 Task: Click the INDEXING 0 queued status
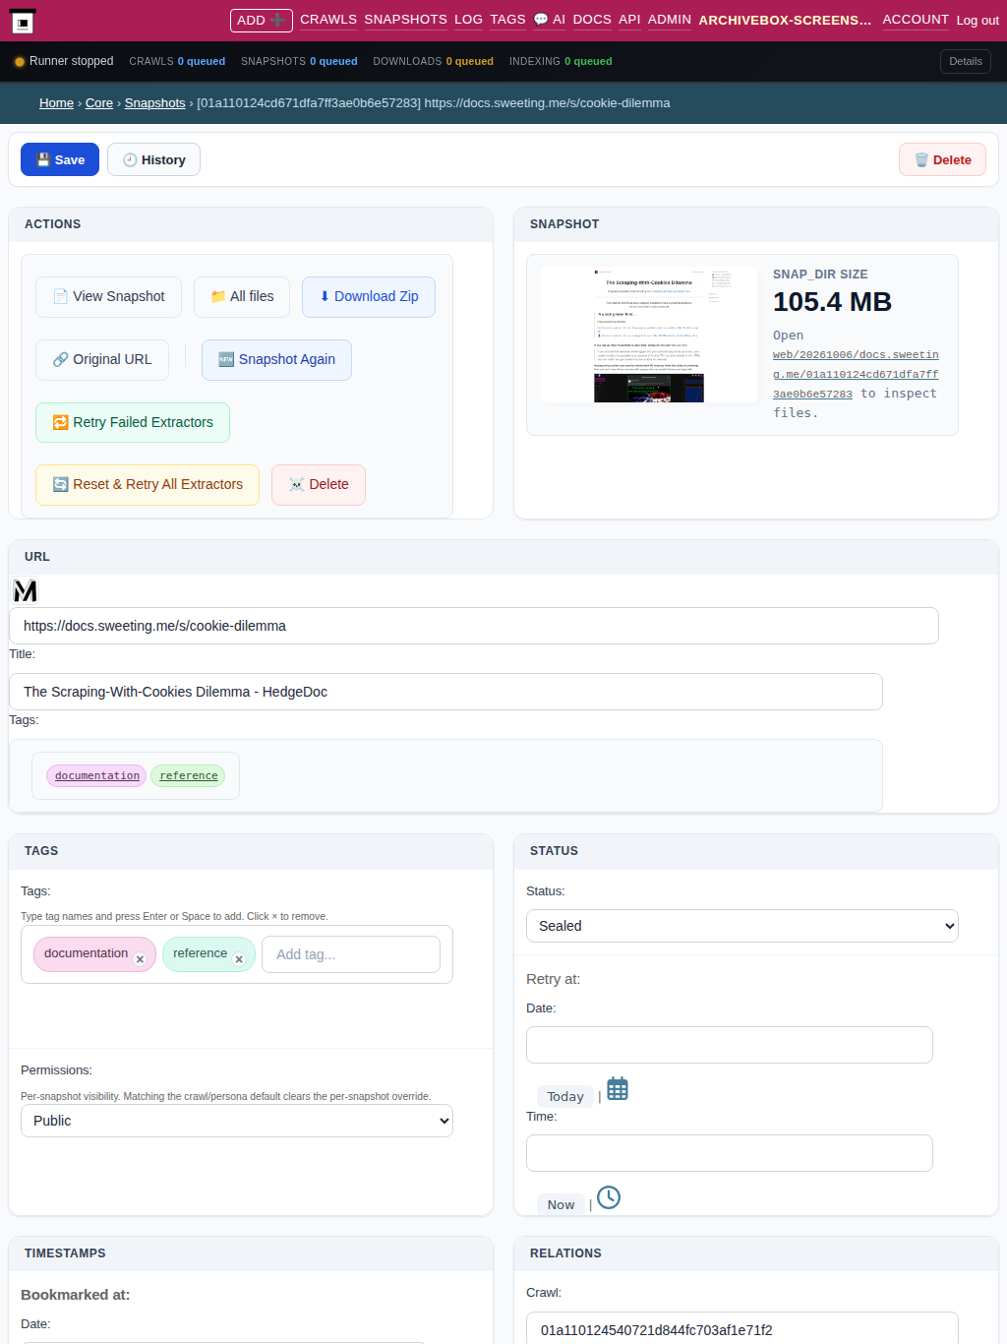click(x=561, y=61)
